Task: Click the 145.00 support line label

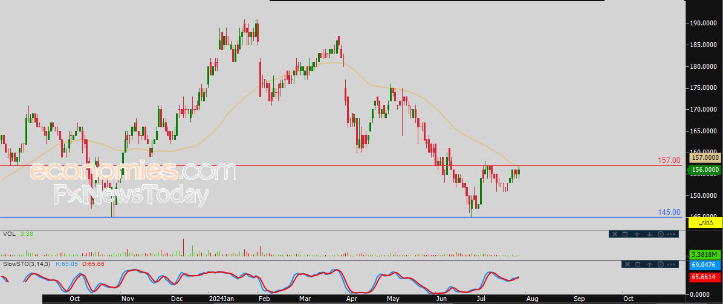Action: pyautogui.click(x=669, y=212)
